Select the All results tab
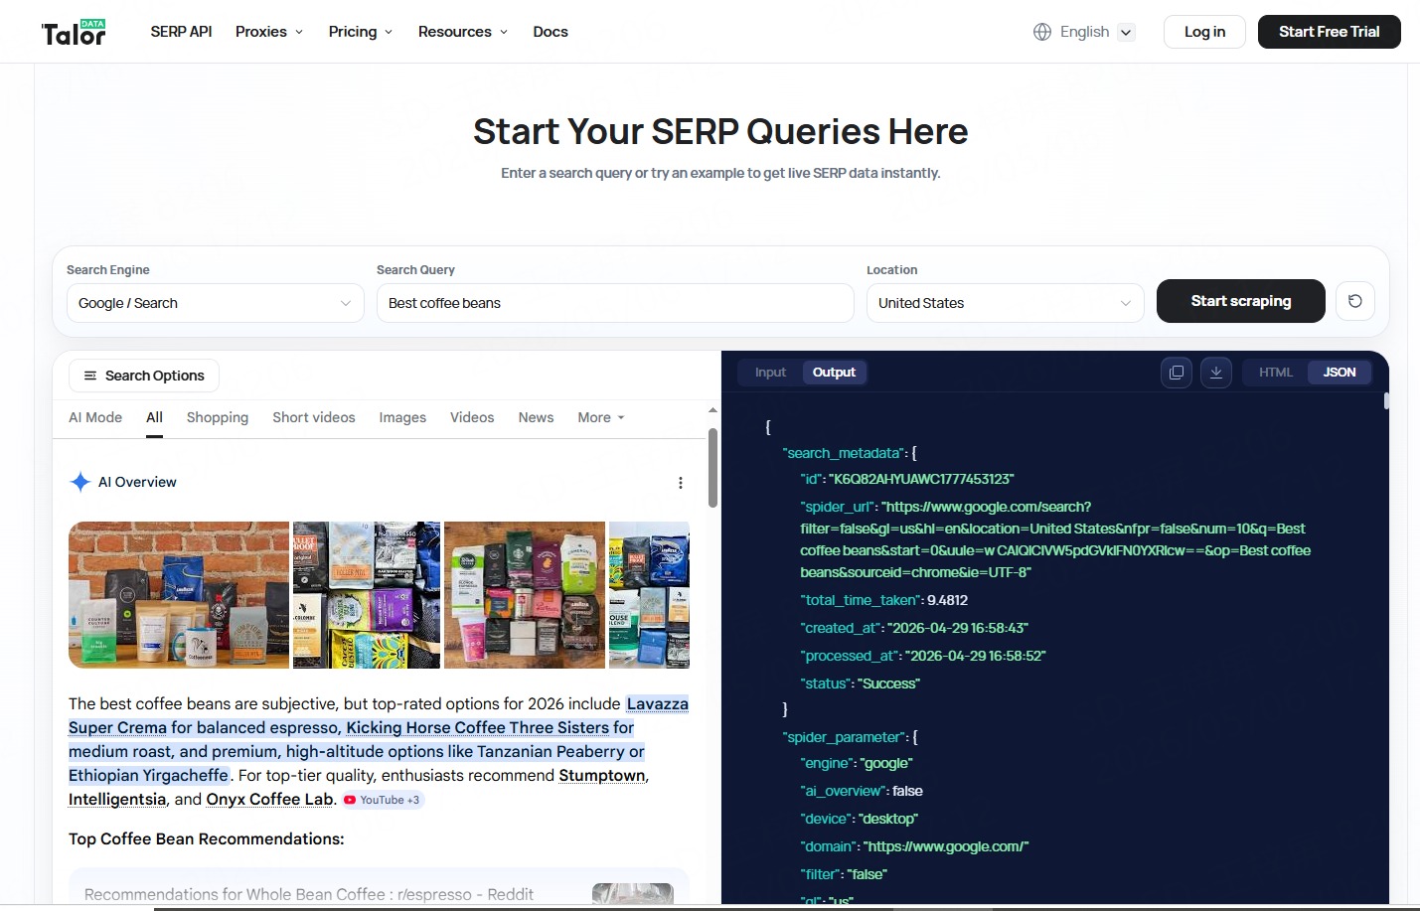This screenshot has height=911, width=1420. tap(154, 417)
